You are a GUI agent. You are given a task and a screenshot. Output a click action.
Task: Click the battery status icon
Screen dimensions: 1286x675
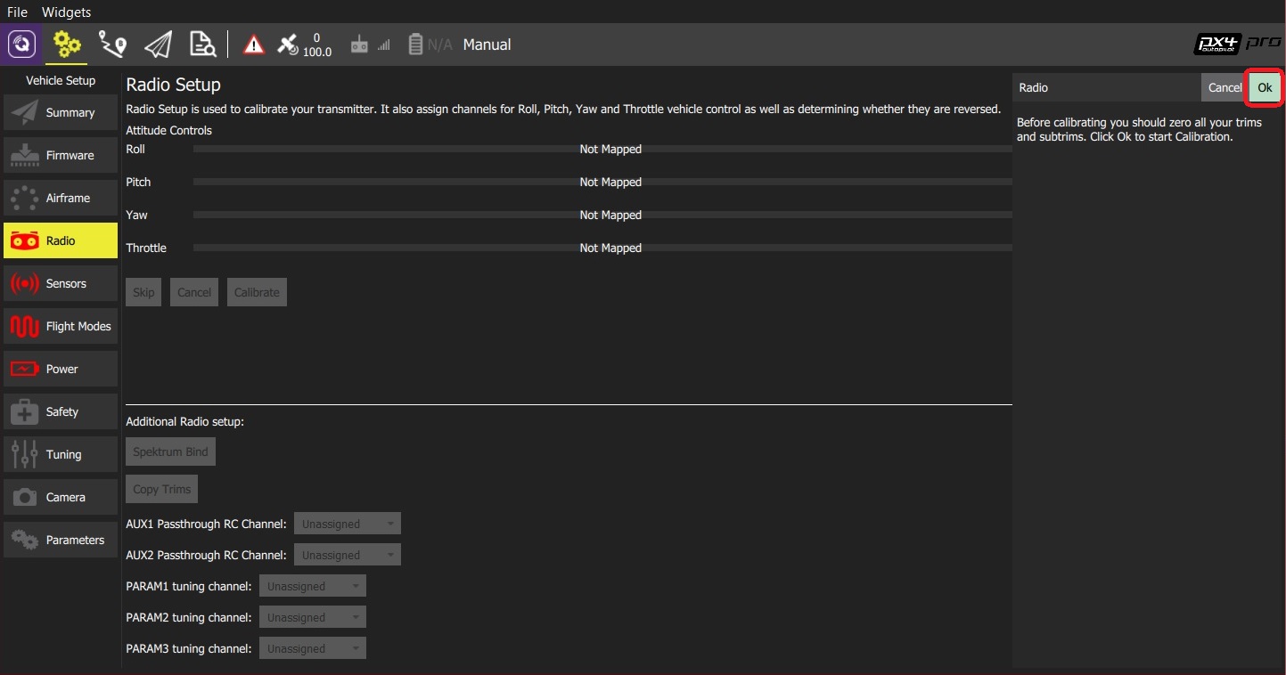click(416, 45)
